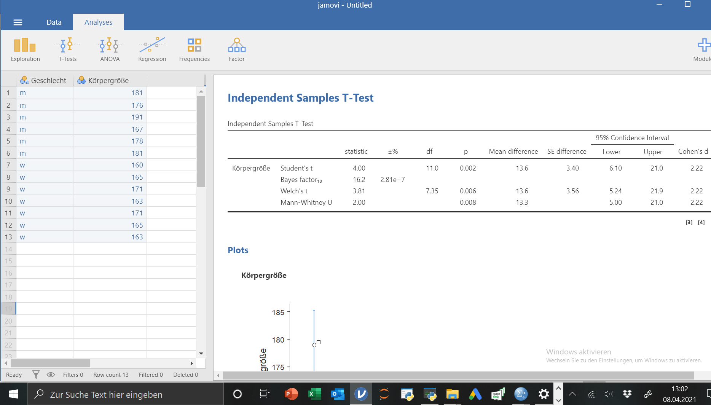
Task: Open the Regression analysis menu
Action: [x=152, y=49]
